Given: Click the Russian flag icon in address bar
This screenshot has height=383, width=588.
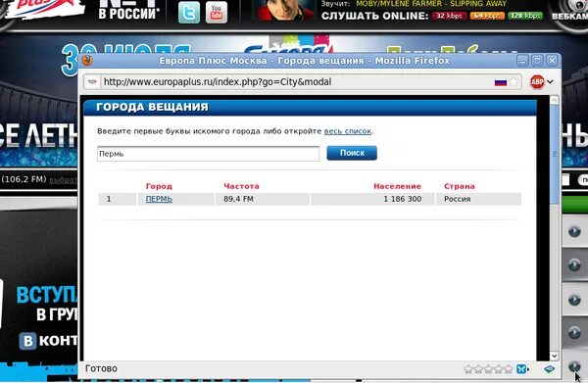Looking at the screenshot, I should pyautogui.click(x=501, y=82).
